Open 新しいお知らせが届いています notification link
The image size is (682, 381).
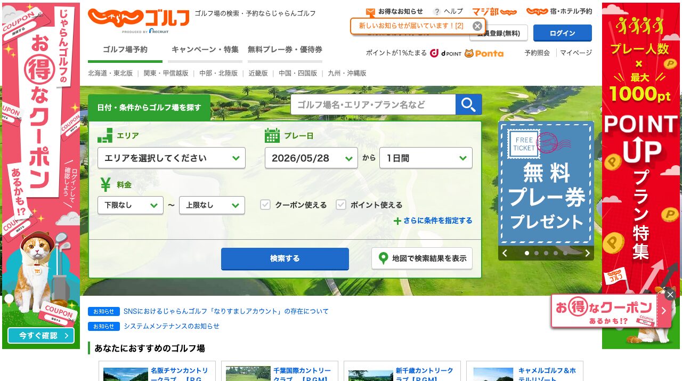coord(411,26)
